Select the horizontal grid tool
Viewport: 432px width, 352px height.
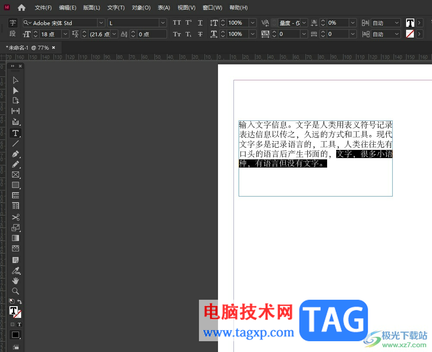(16, 195)
